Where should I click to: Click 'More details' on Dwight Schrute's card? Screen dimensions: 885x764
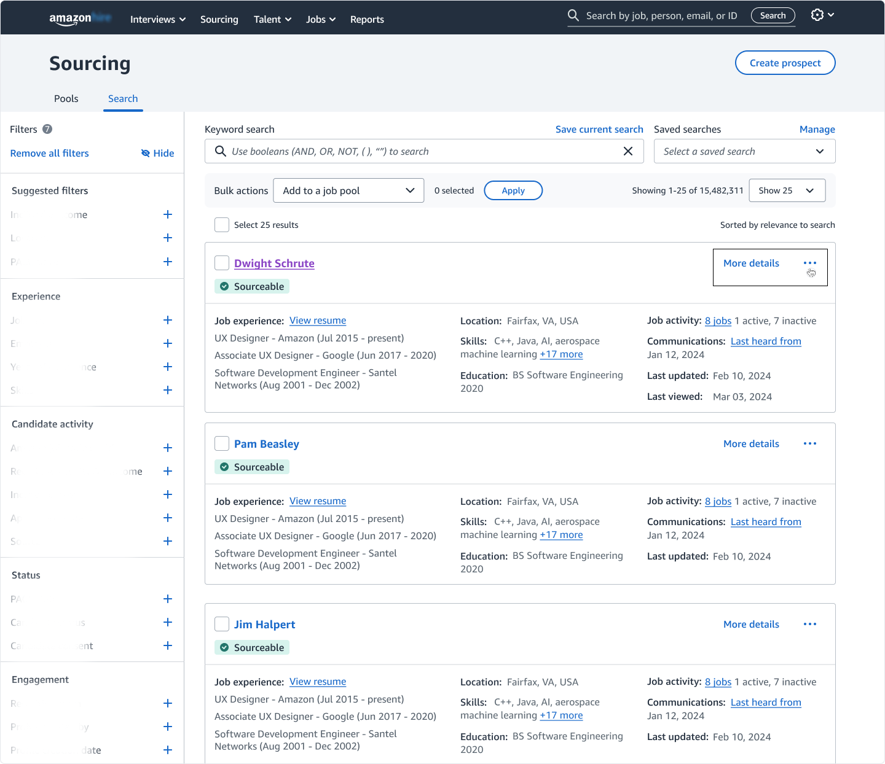751,263
